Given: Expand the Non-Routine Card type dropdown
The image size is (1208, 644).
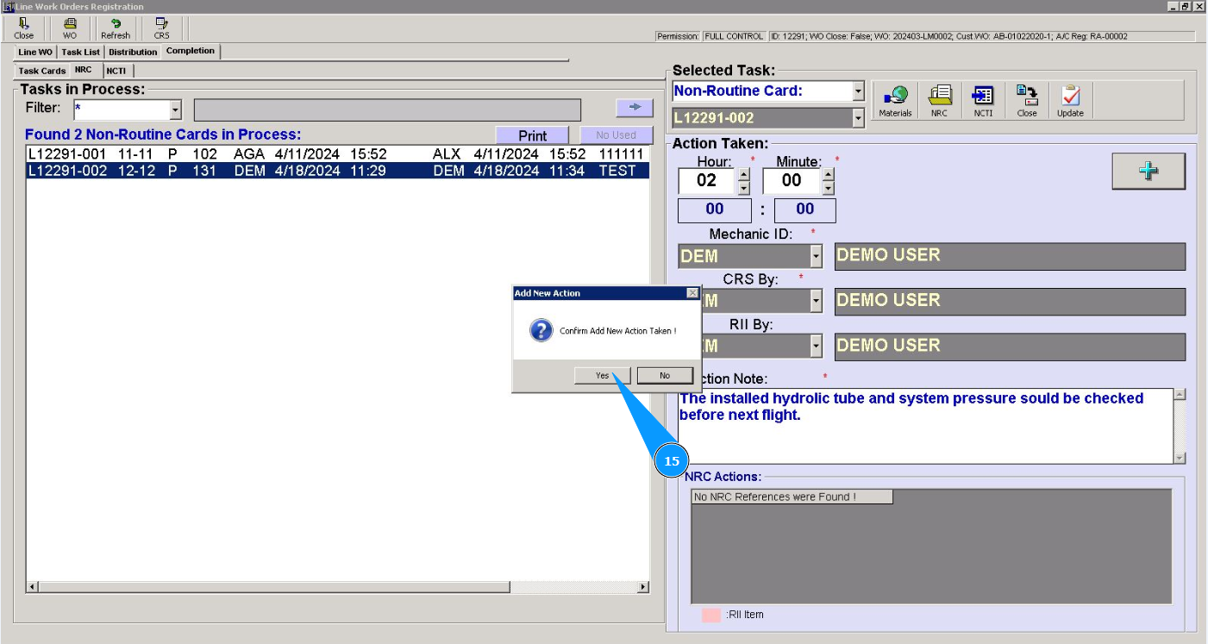Looking at the screenshot, I should point(858,91).
